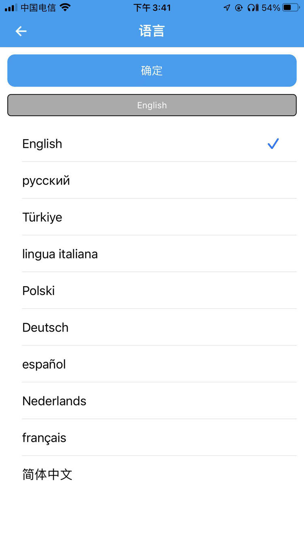Tap the rotation lock status icon
This screenshot has height=541, width=304.
[x=239, y=8]
